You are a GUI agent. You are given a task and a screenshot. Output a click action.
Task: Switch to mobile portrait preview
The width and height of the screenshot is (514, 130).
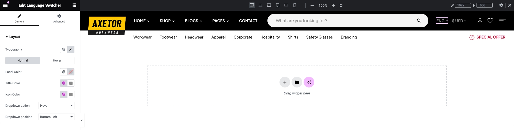pyautogui.click(x=294, y=5)
